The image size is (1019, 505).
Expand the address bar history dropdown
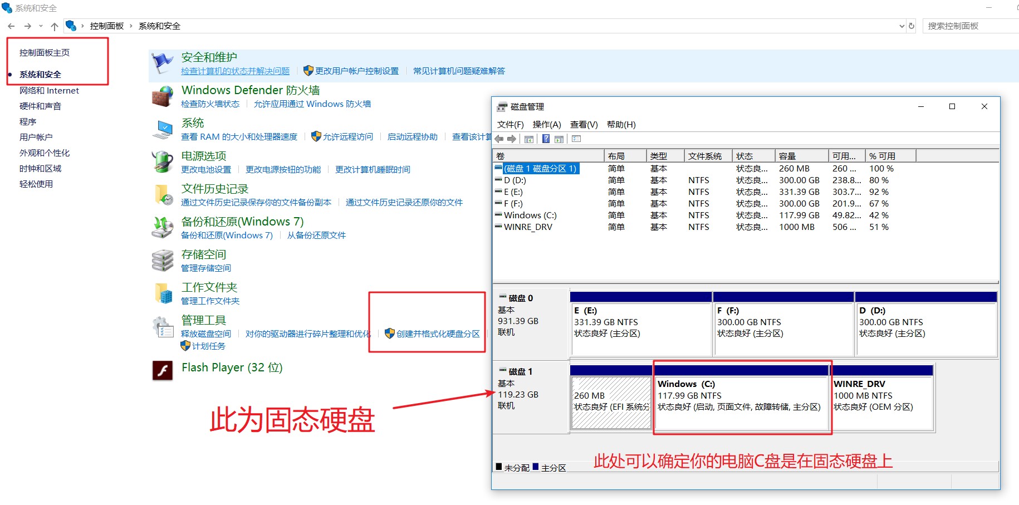pyautogui.click(x=902, y=26)
